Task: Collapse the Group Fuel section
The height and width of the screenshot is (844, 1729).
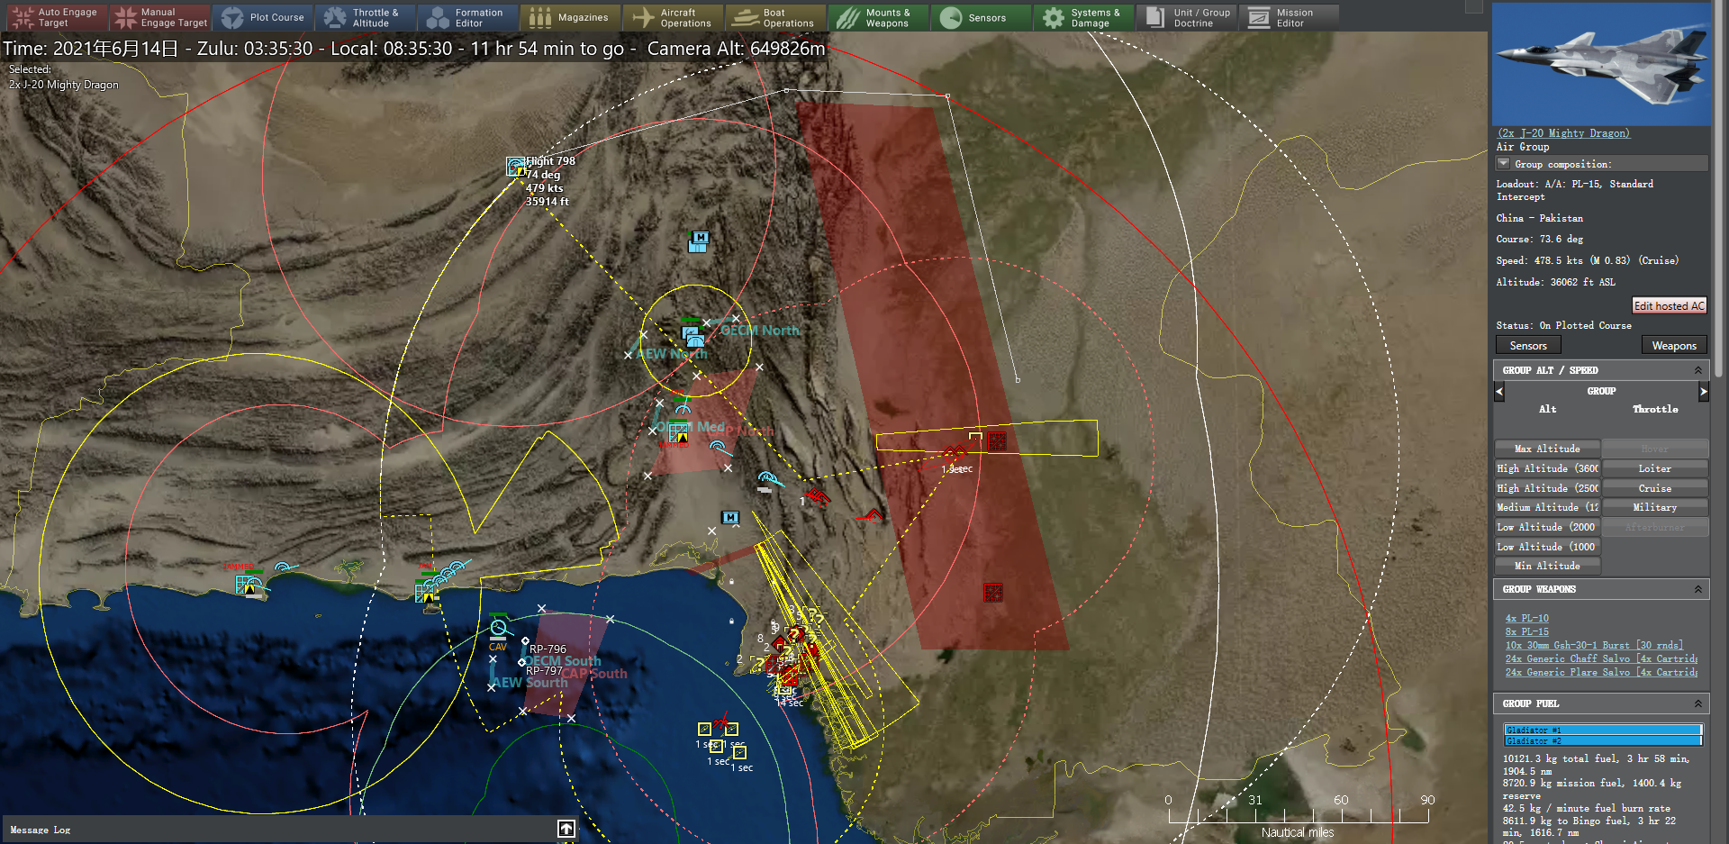Action: [x=1698, y=703]
